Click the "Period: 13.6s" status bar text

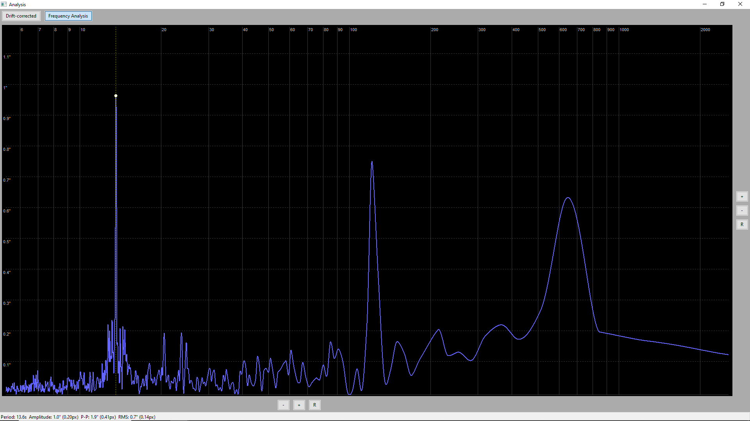point(14,417)
